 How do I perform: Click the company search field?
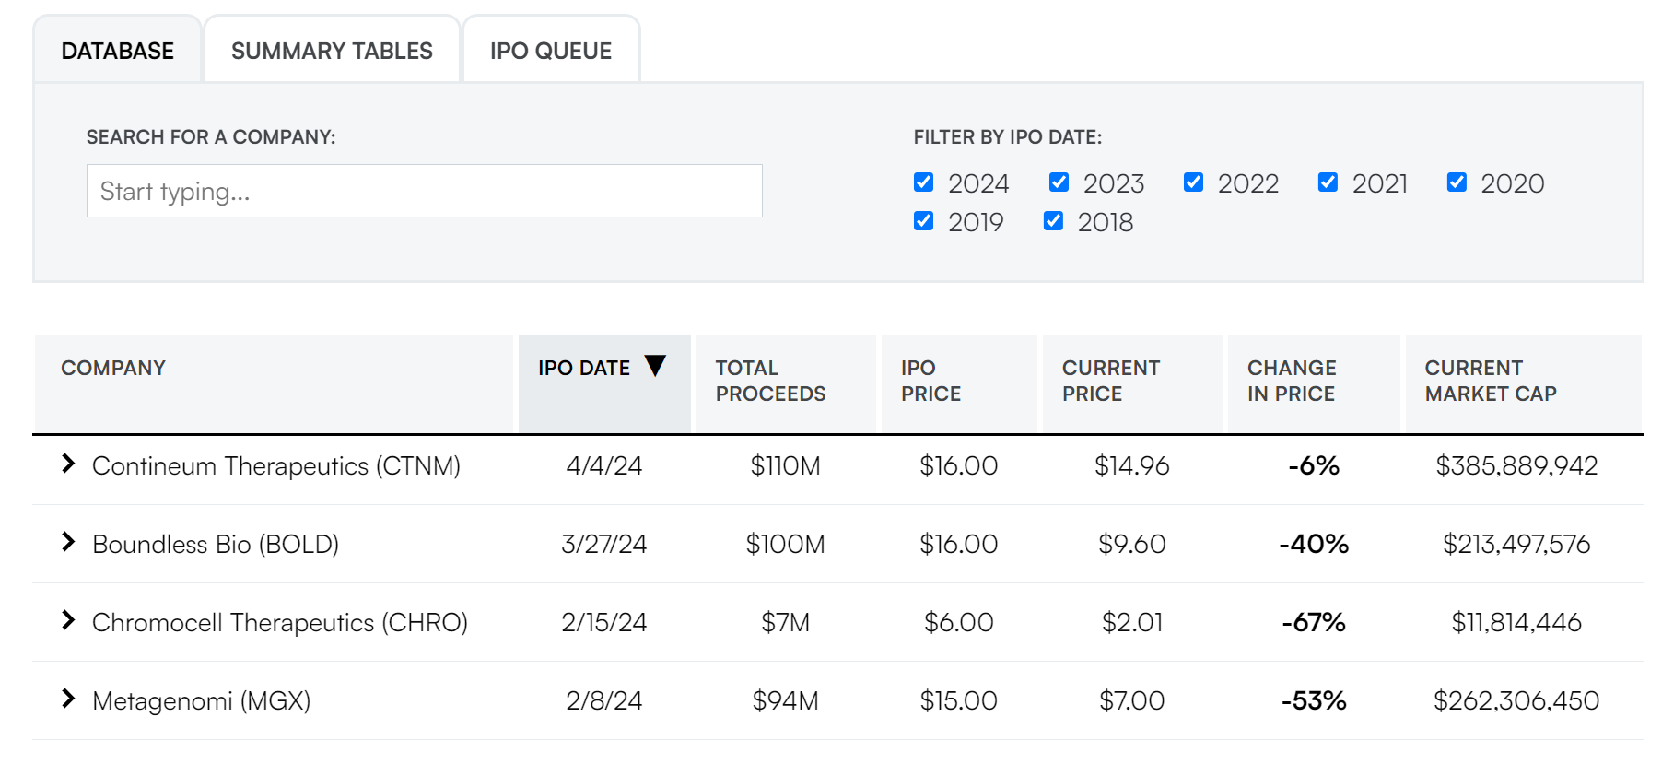tap(425, 191)
